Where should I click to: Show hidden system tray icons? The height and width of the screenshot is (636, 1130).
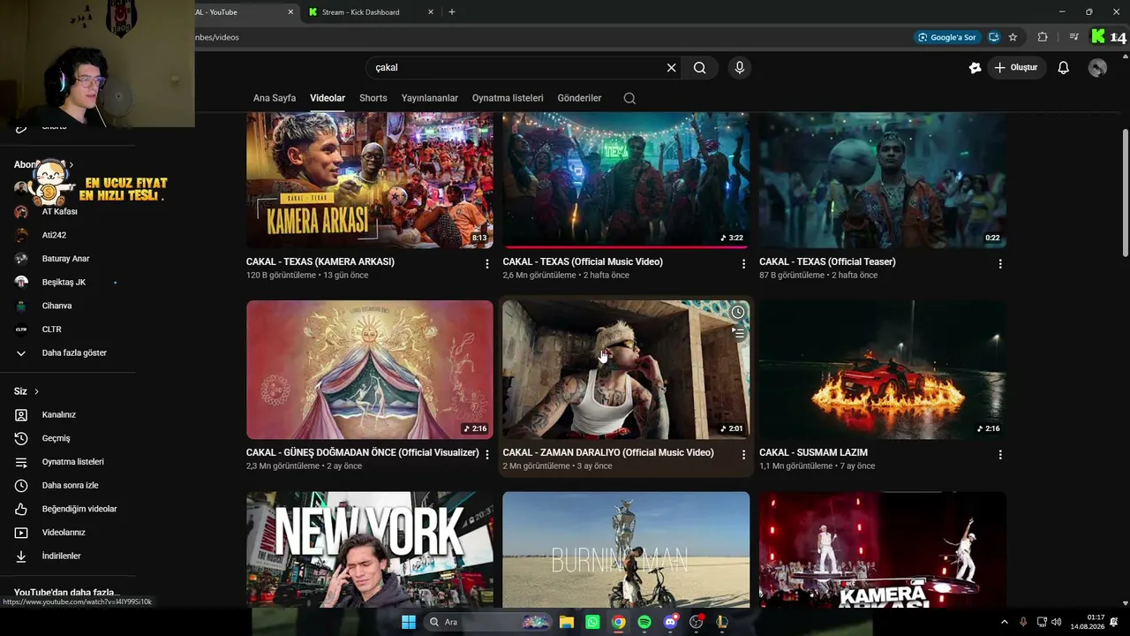click(x=1004, y=622)
